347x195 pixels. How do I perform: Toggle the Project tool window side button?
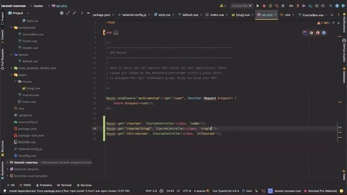(x=2, y=18)
